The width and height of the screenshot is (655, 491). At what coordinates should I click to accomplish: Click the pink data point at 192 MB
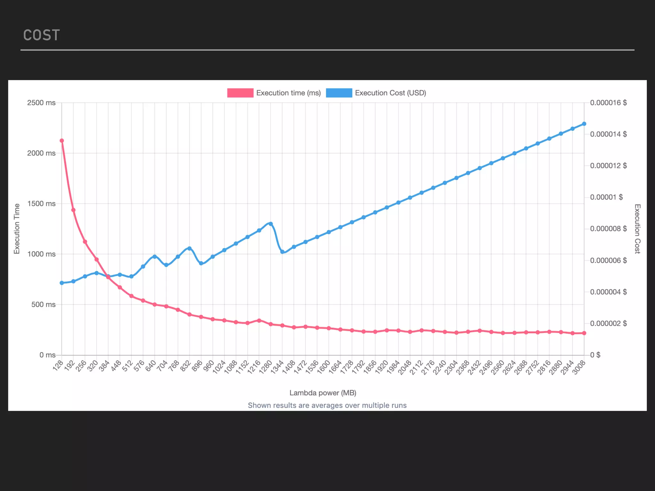(x=73, y=210)
